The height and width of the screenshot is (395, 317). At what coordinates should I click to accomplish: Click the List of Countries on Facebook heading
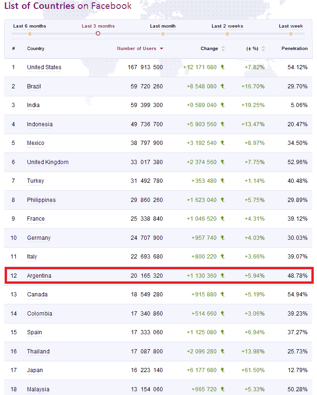[x=68, y=6]
